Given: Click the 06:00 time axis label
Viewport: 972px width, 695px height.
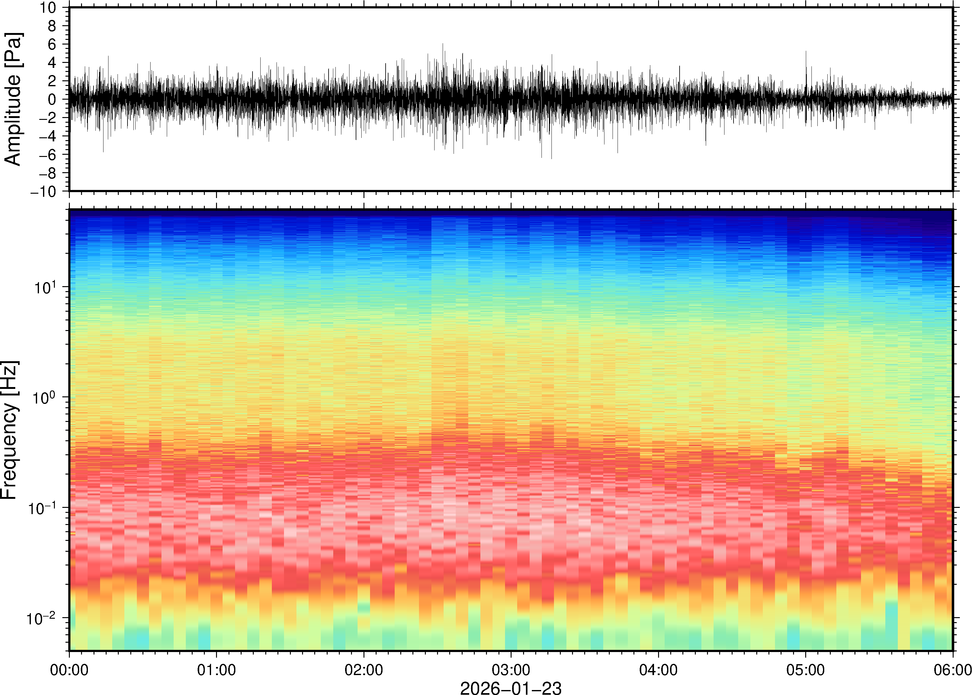Looking at the screenshot, I should pyautogui.click(x=952, y=670).
